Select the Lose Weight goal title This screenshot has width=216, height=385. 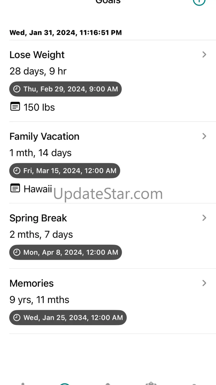pyautogui.click(x=37, y=55)
